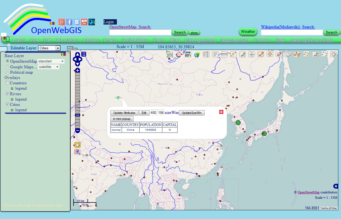Click the S² area calculation icon
The height and width of the screenshot is (219, 341).
coord(215,54)
